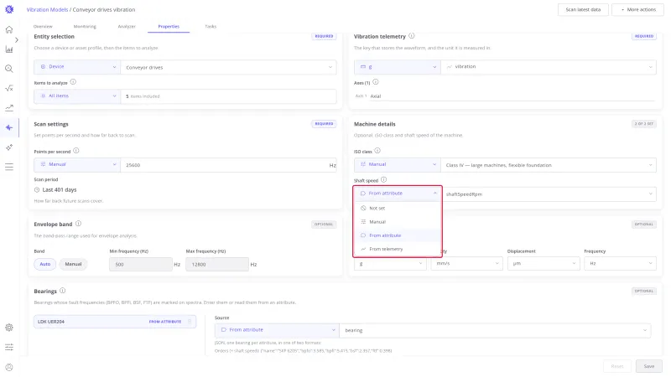Open the Device entity type dropdown
671x377 pixels.
77,67
